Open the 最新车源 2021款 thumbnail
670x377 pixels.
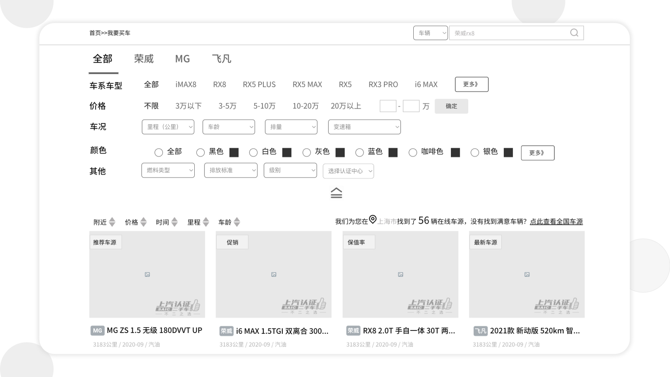pyautogui.click(x=527, y=274)
